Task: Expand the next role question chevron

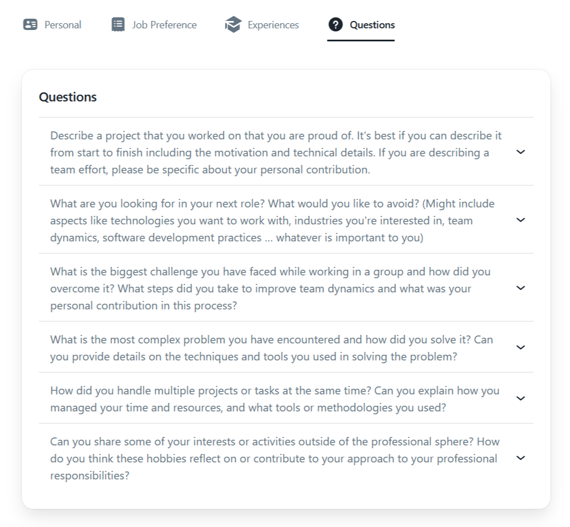Action: pos(521,220)
